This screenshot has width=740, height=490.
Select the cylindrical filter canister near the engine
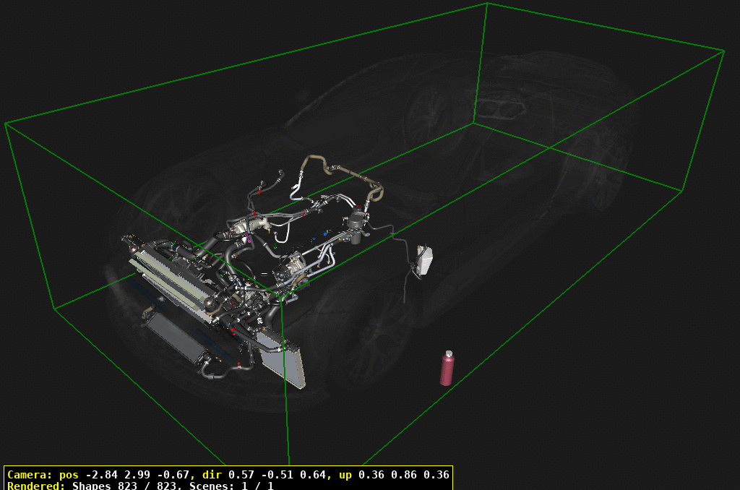click(356, 224)
